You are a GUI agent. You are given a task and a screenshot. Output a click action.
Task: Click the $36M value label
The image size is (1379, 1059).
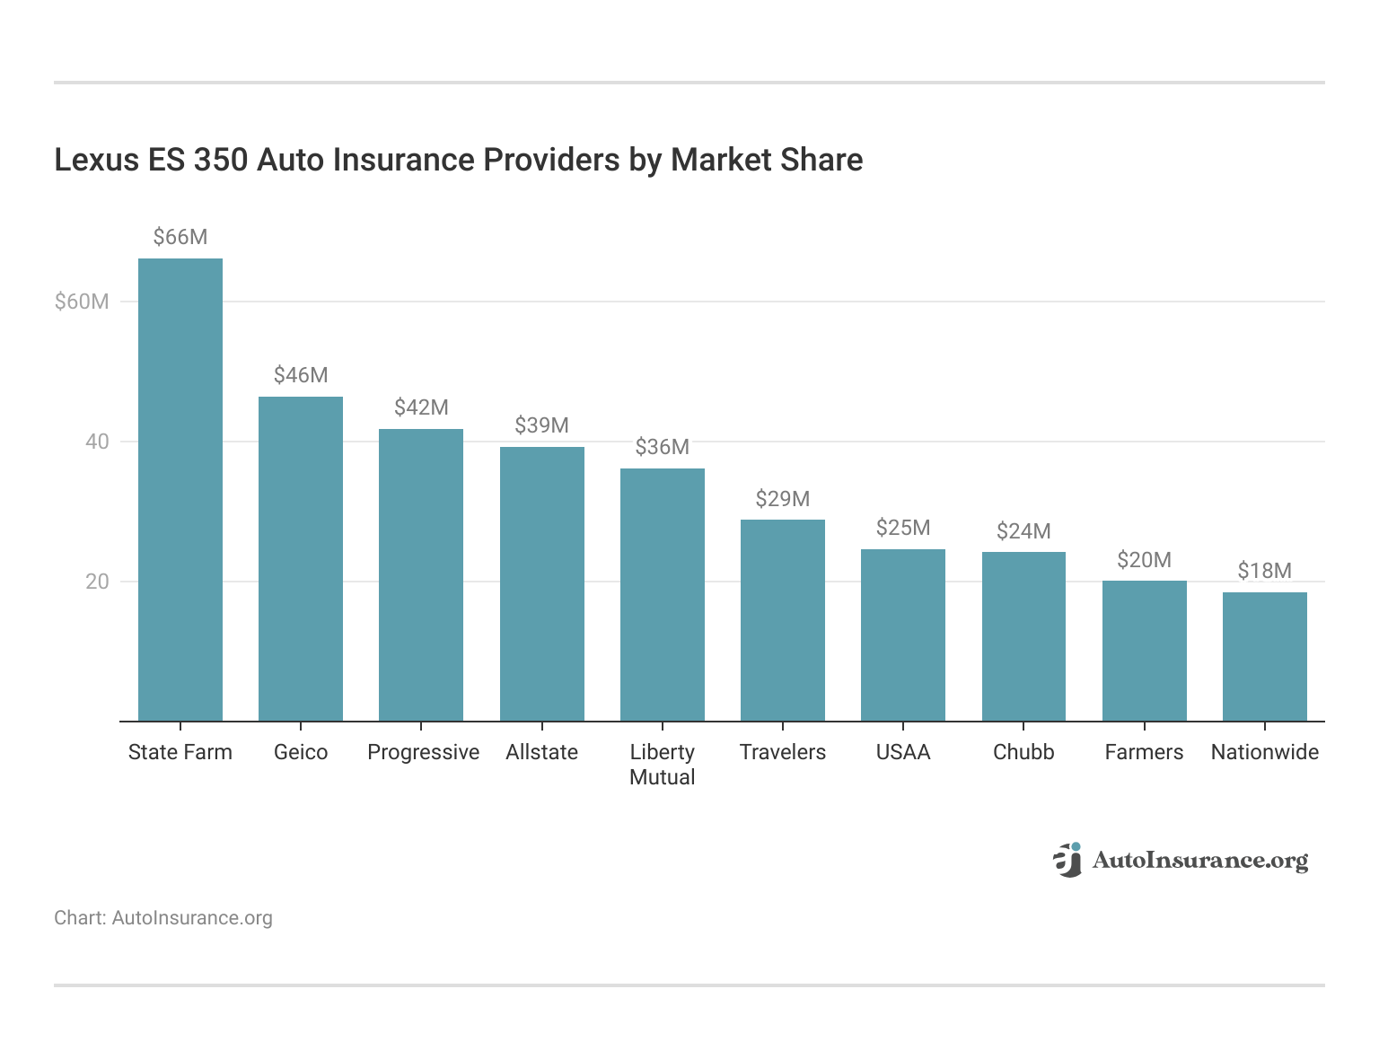coord(663,447)
